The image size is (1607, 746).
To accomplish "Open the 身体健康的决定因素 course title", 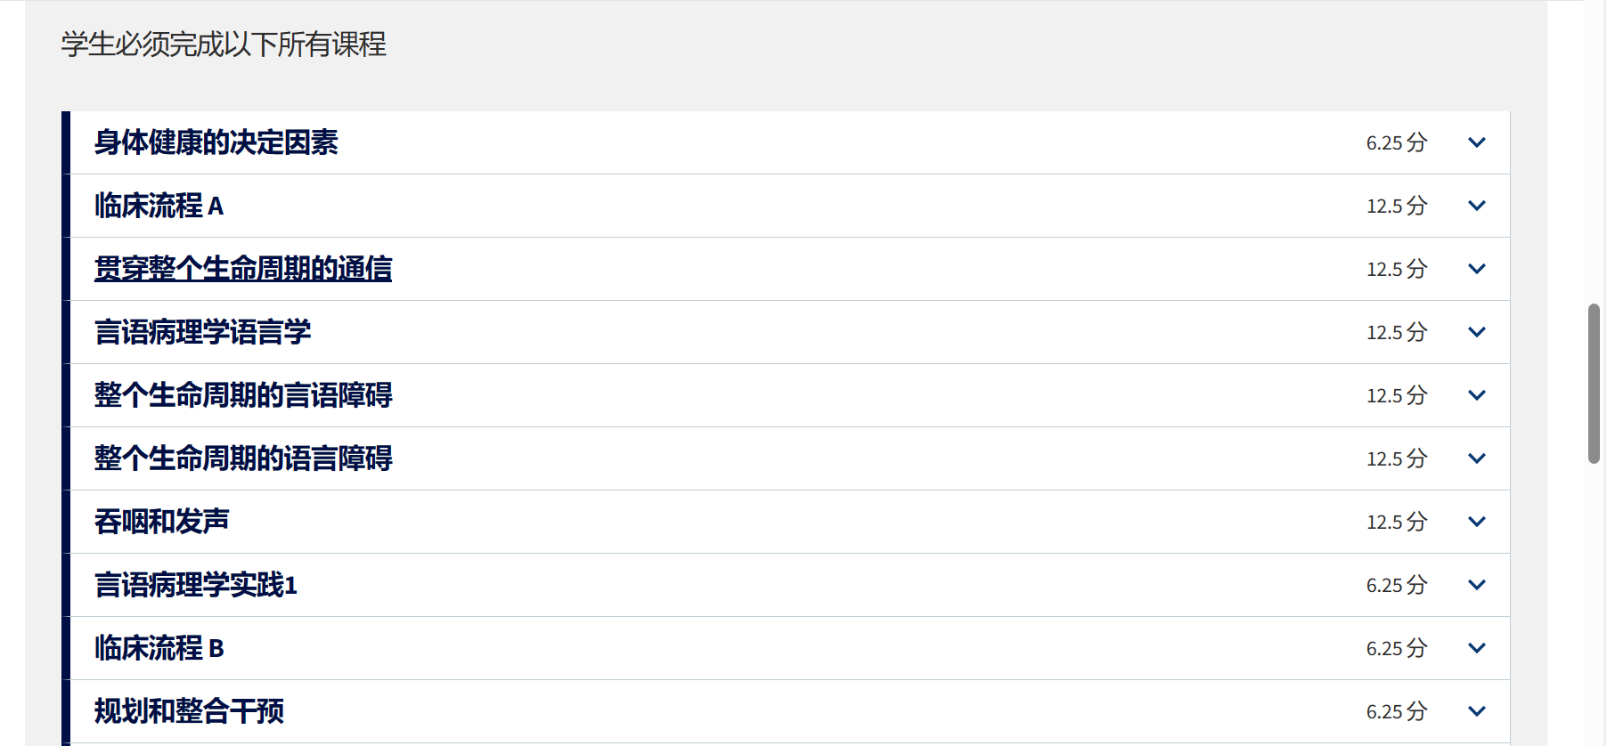I will [x=216, y=142].
